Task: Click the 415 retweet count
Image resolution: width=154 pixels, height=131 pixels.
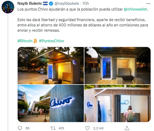Action: (61, 128)
